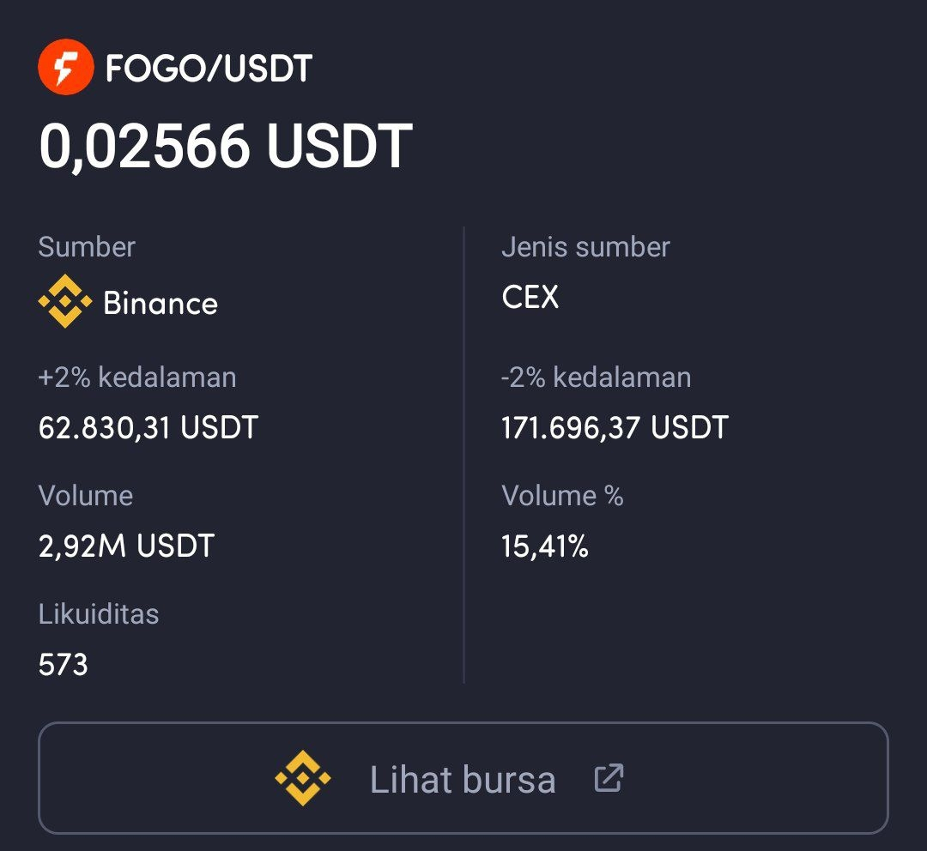
Task: Click the 2,92M USDT volume value
Action: tap(126, 546)
